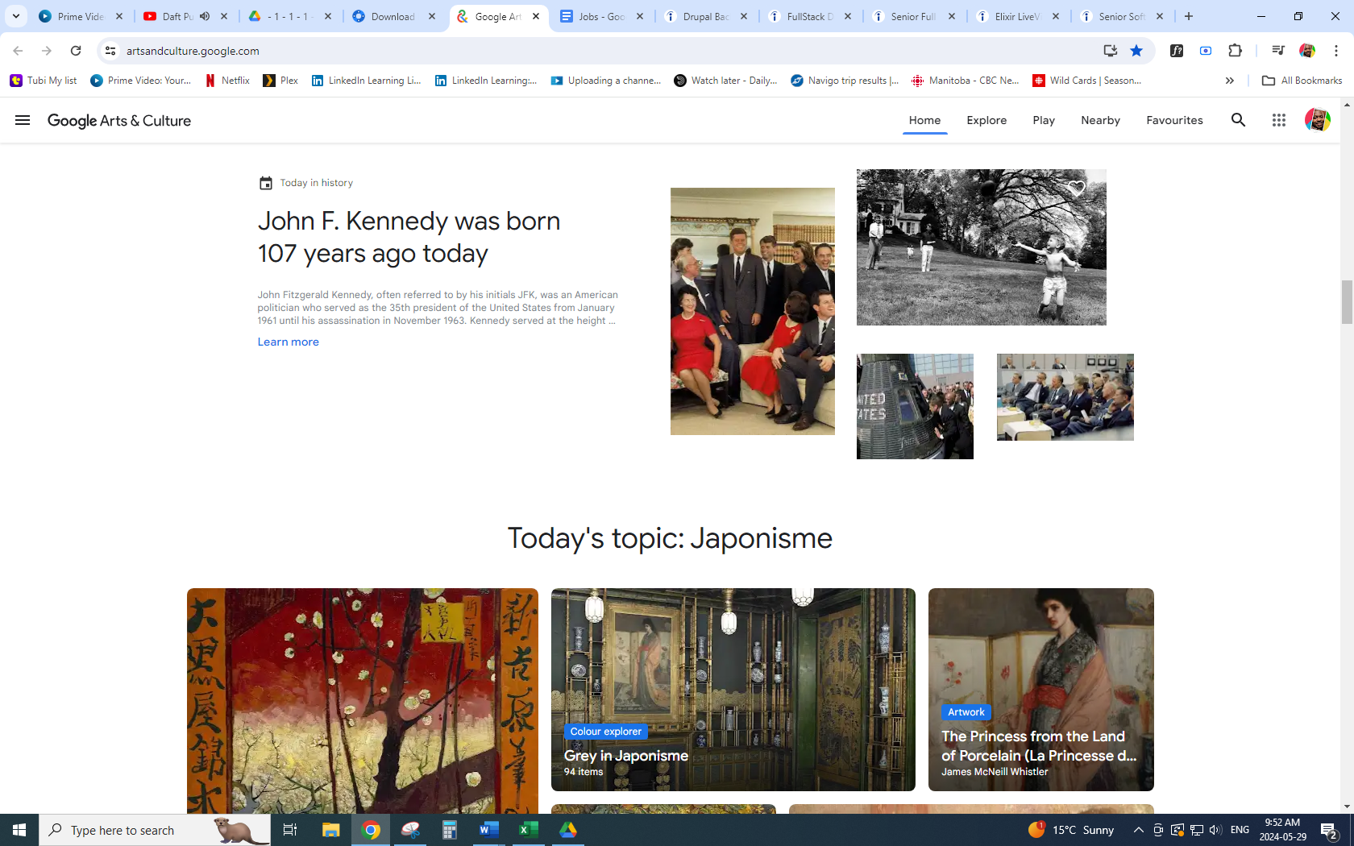Click the Google account profile avatar
Viewport: 1354px width, 846px height.
point(1317,120)
